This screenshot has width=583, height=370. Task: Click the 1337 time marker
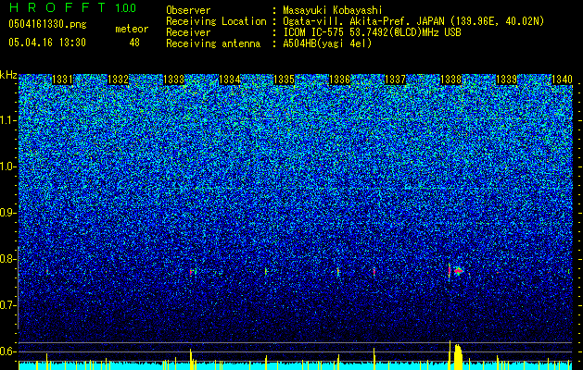point(395,80)
